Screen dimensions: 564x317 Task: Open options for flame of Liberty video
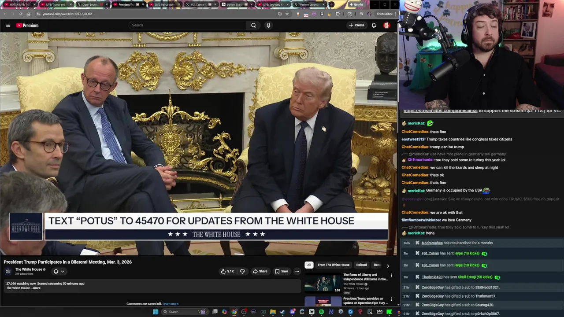391,276
